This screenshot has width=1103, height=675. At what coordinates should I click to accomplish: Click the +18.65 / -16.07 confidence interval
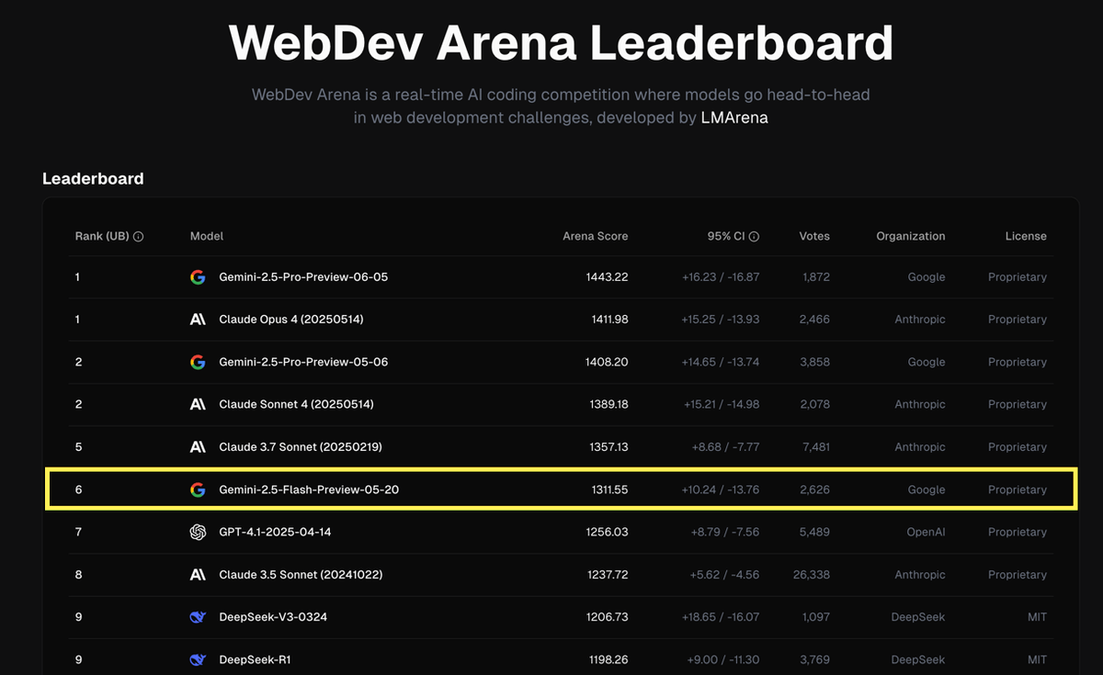[720, 617]
